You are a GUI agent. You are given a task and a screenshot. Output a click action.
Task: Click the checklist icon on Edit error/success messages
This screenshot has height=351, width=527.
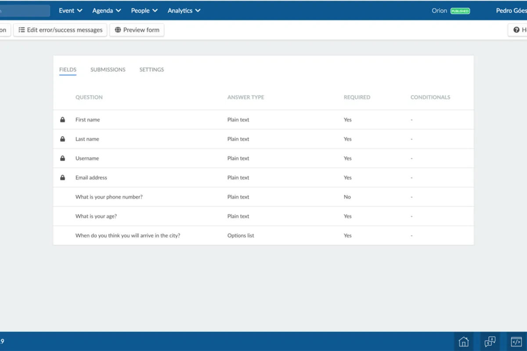(x=22, y=30)
